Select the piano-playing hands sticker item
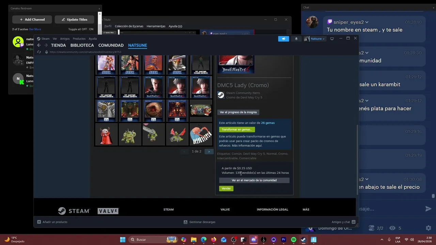The height and width of the screenshot is (245, 436). (201, 134)
